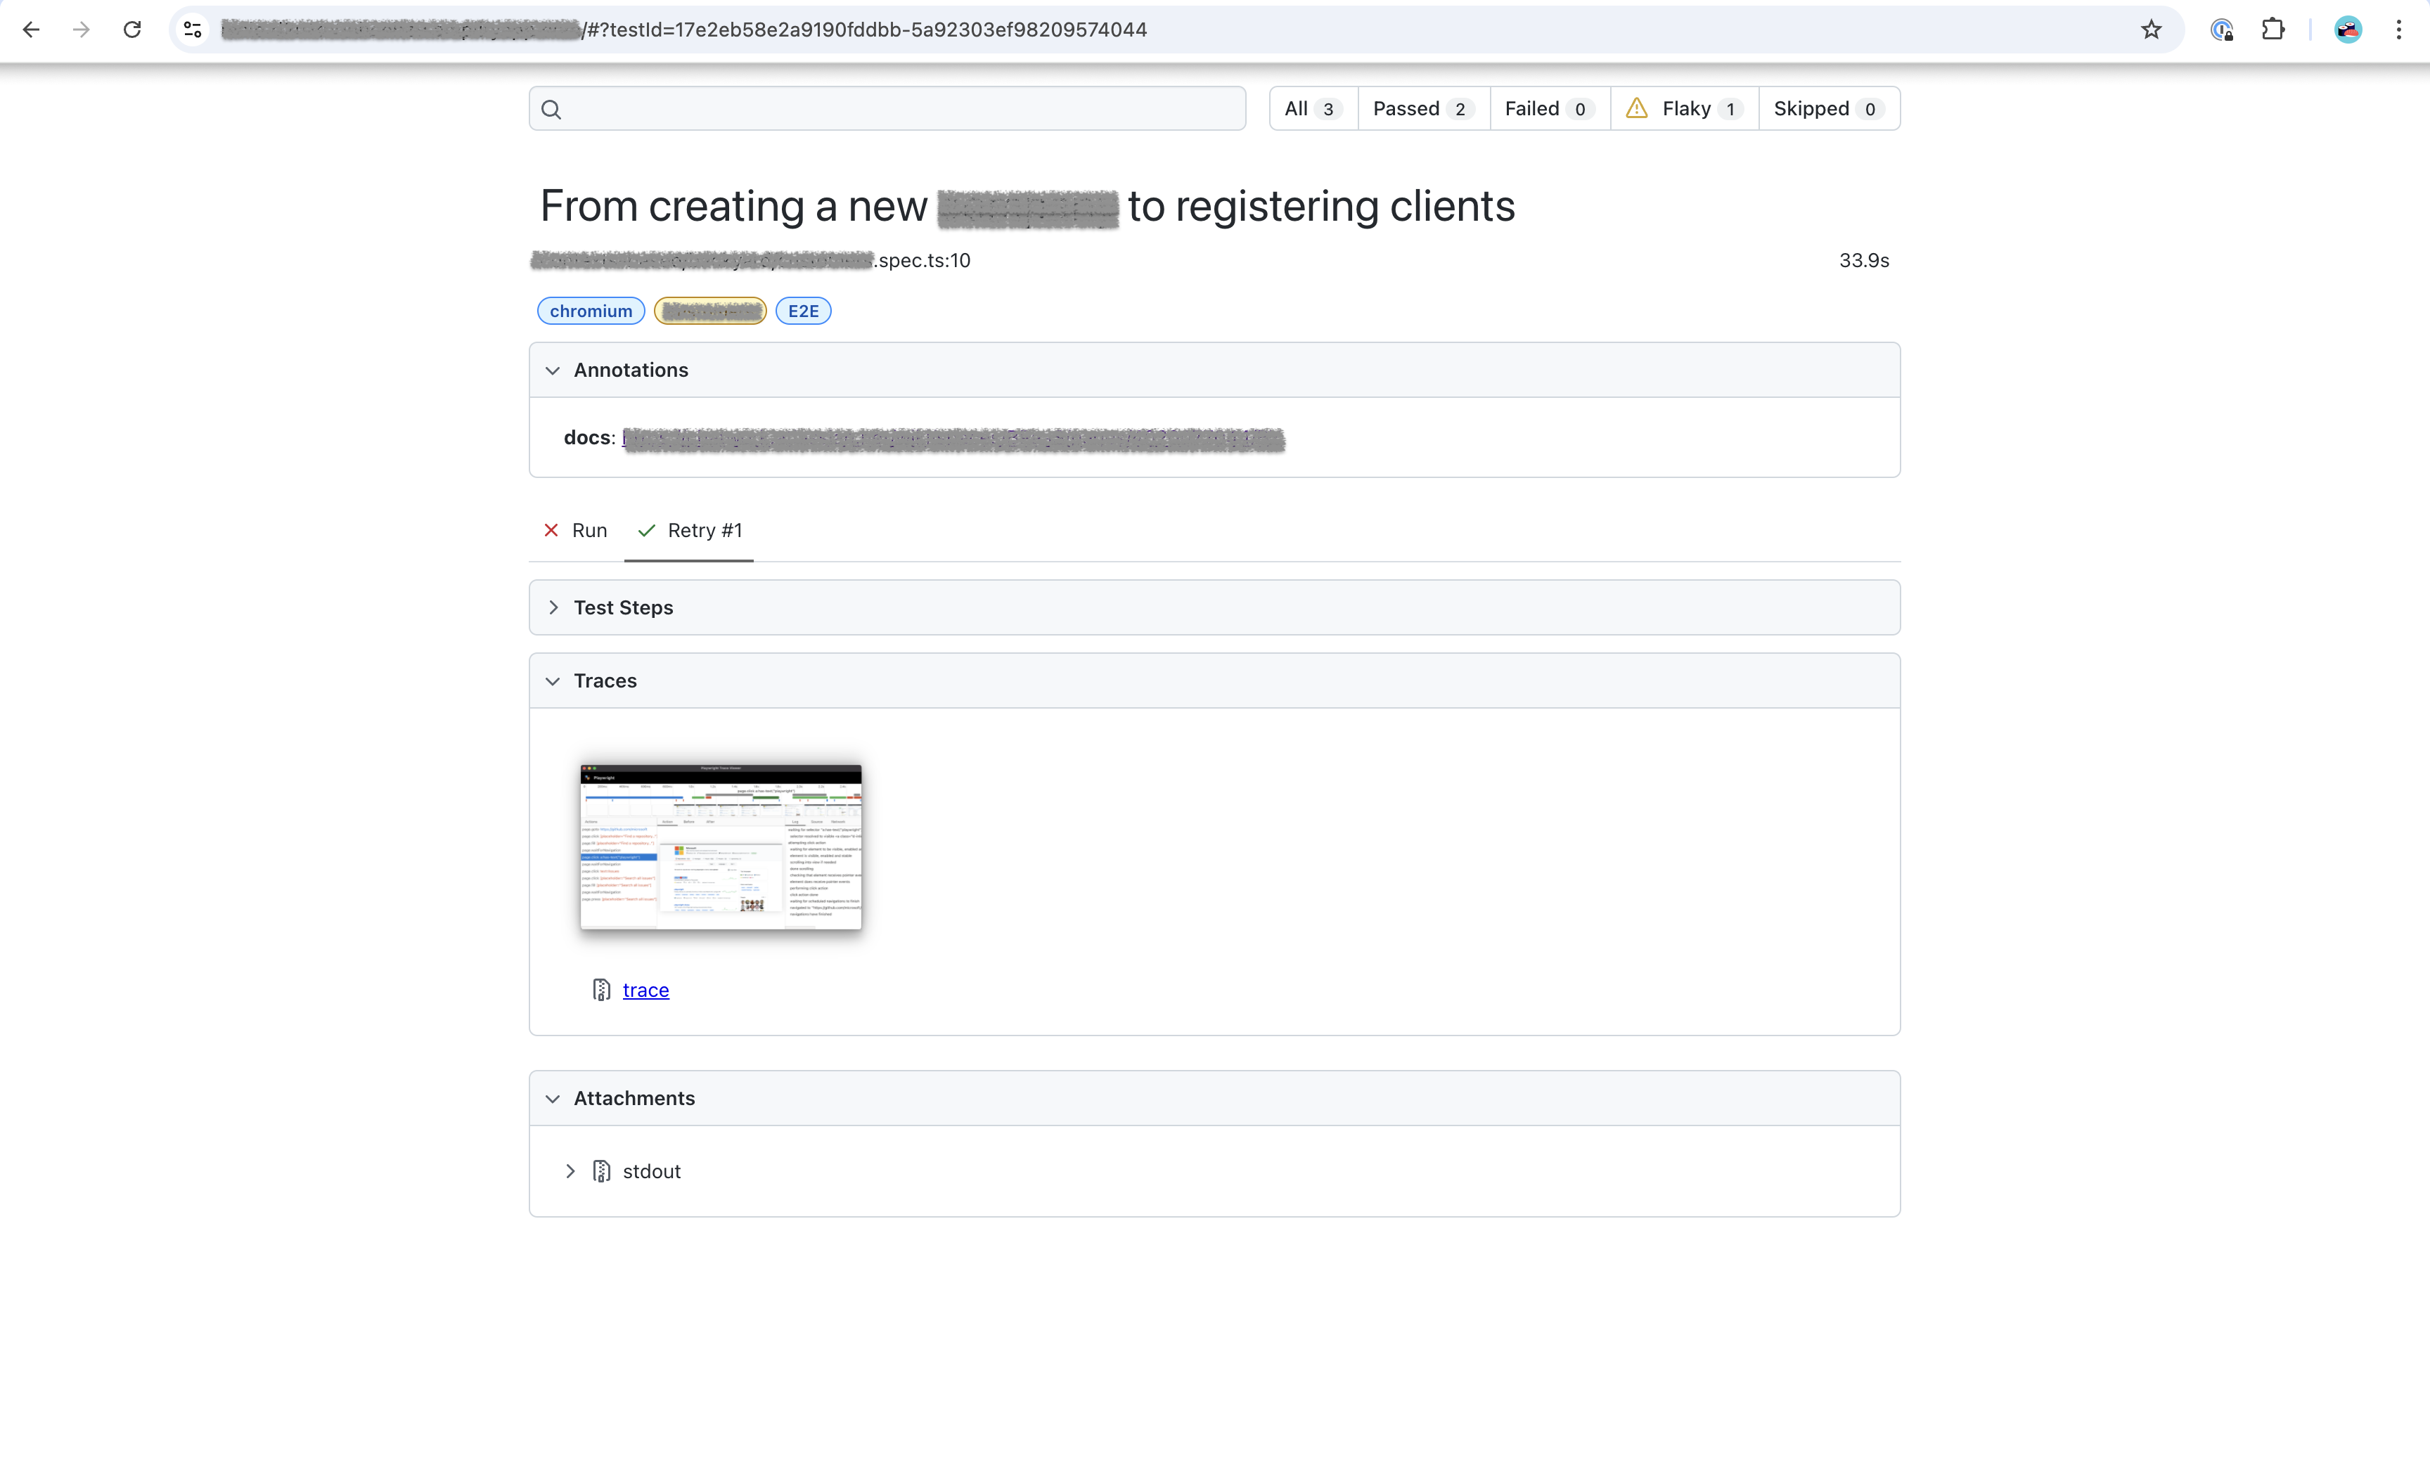Select the Retry #1 tab
The image size is (2430, 1458).
690,531
